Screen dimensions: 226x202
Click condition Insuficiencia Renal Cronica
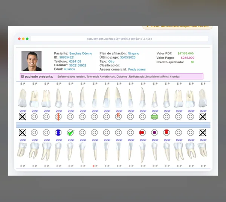click(163, 77)
